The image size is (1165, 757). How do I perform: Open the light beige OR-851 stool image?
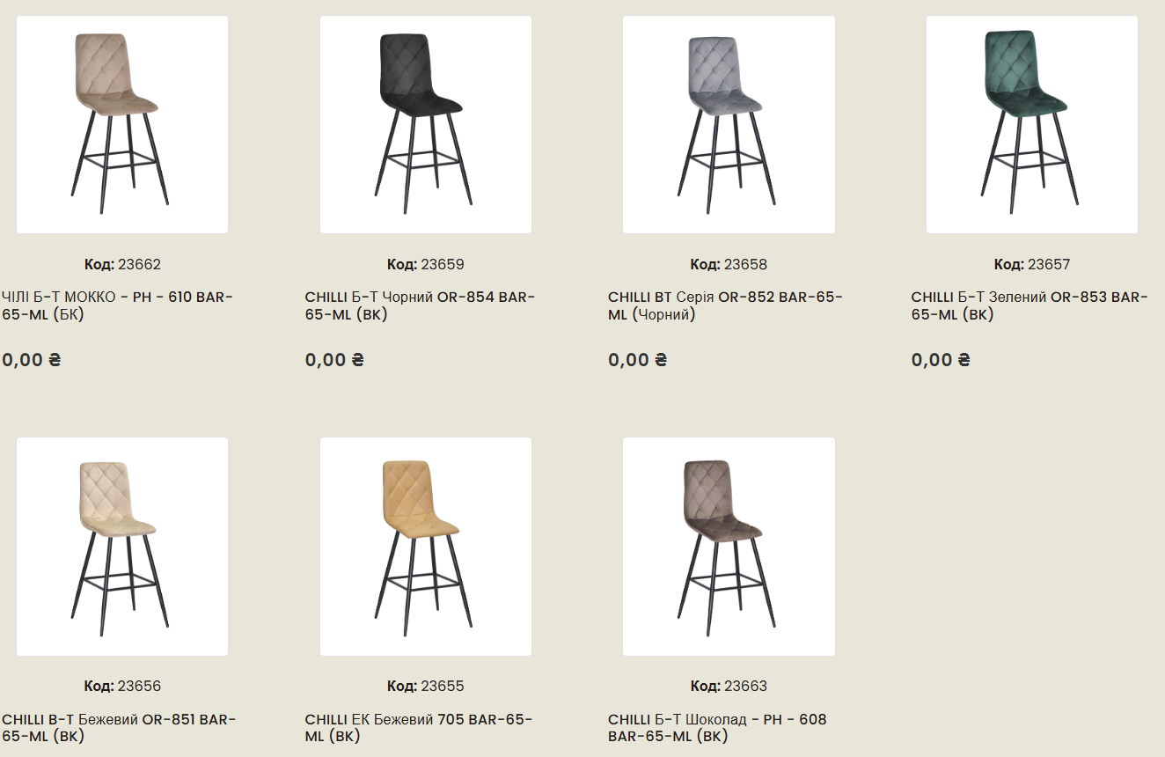pyautogui.click(x=122, y=547)
